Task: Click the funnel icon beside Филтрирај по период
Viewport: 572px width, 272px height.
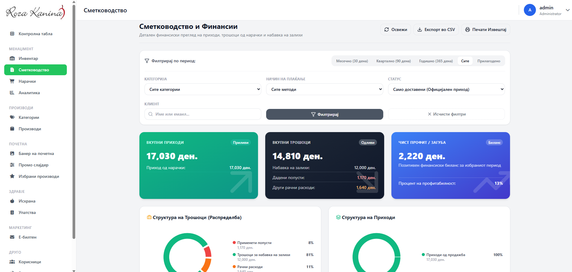Action: 147,61
